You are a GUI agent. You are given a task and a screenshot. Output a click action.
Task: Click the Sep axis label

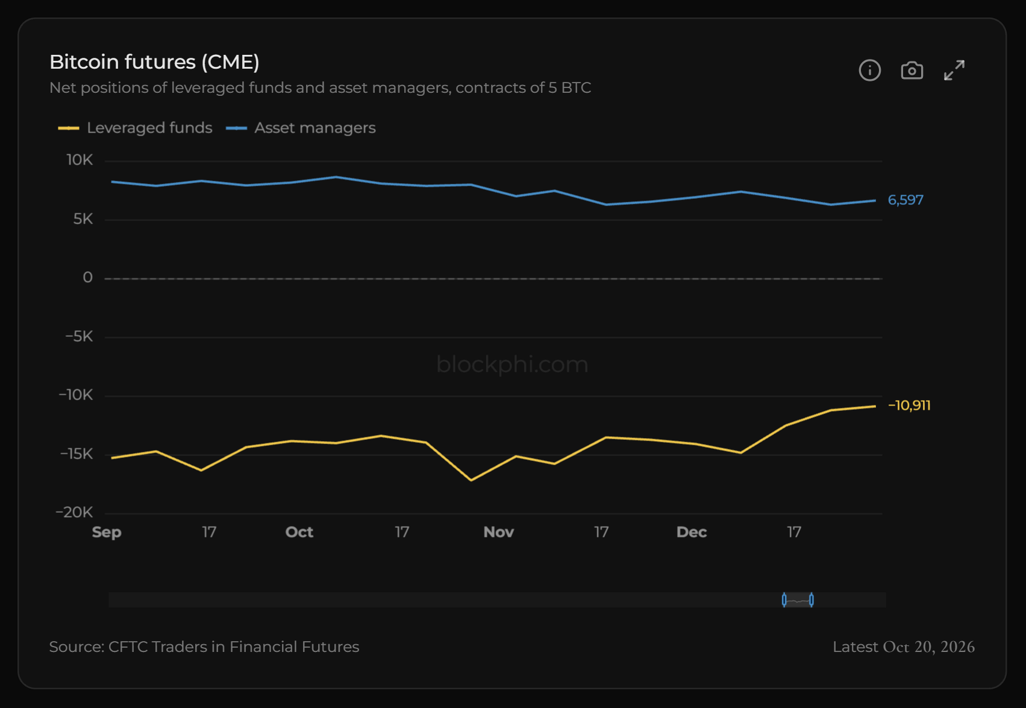pyautogui.click(x=107, y=532)
